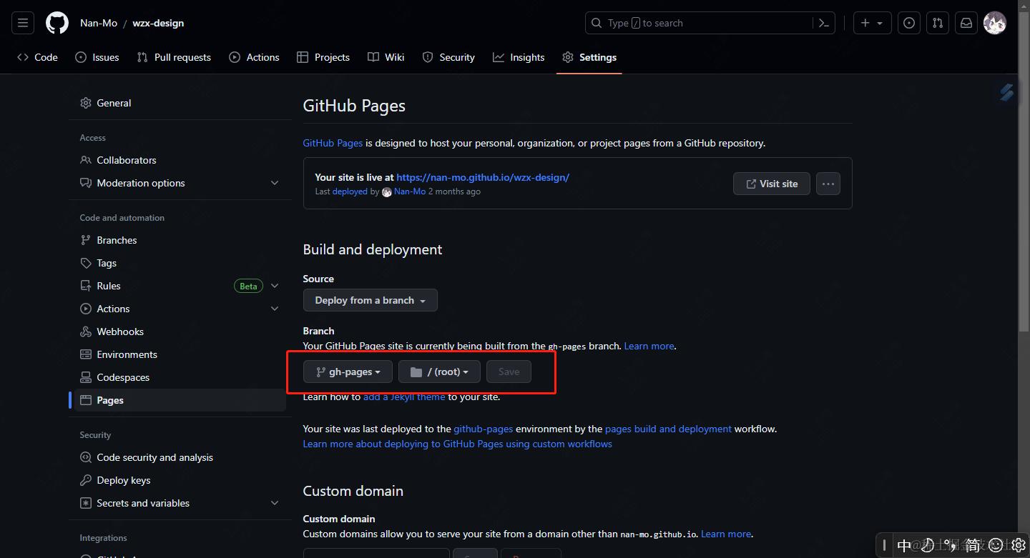Expand the Moderation options section
This screenshot has width=1030, height=558.
[x=275, y=183]
